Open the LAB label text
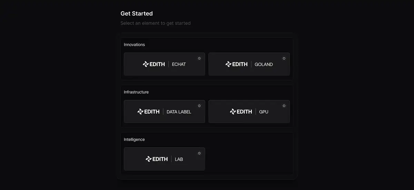This screenshot has height=190, width=414. point(179,159)
